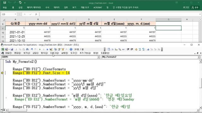
Task: Switch to Full Module View button
Action: tap(4, 110)
